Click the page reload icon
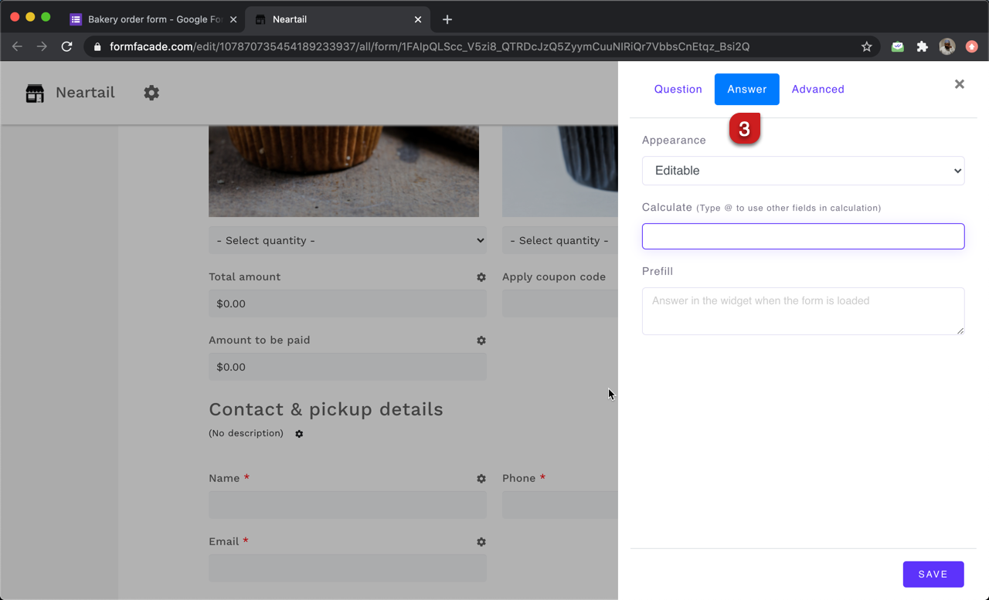Viewport: 989px width, 600px height. coord(66,46)
